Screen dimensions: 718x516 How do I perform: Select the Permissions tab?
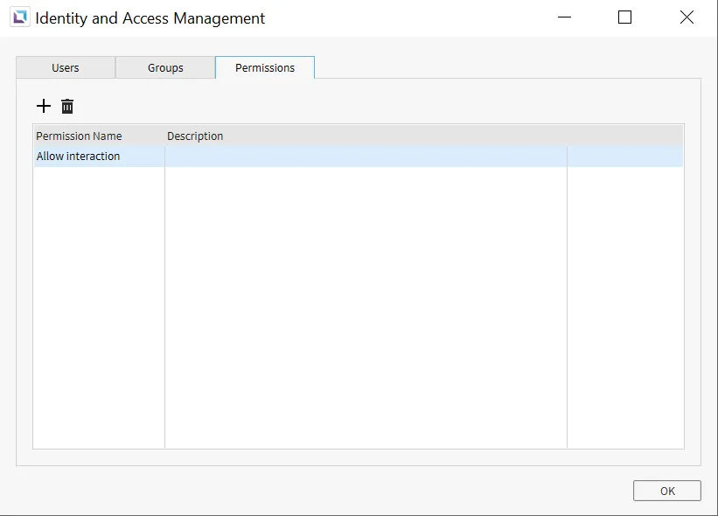pos(265,67)
